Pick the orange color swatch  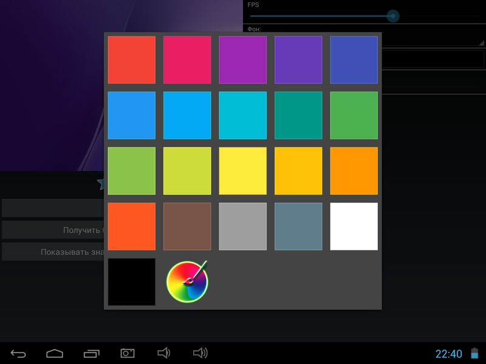(x=354, y=171)
